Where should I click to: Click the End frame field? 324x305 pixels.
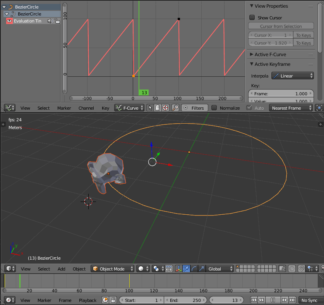click(185, 300)
